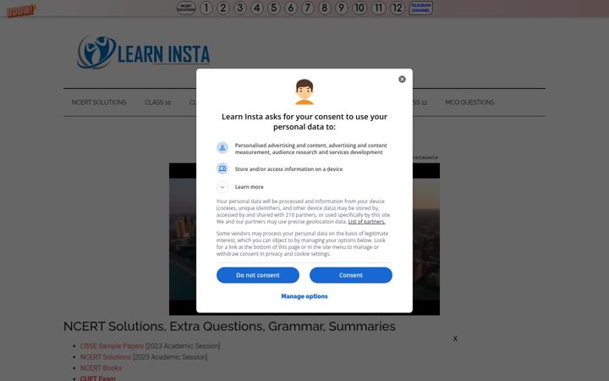Viewport: 609px width, 381px height.
Task: Close the consent dialog with X icon
Action: coord(402,80)
